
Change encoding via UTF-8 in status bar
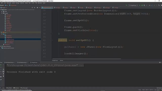(x=151, y=90)
